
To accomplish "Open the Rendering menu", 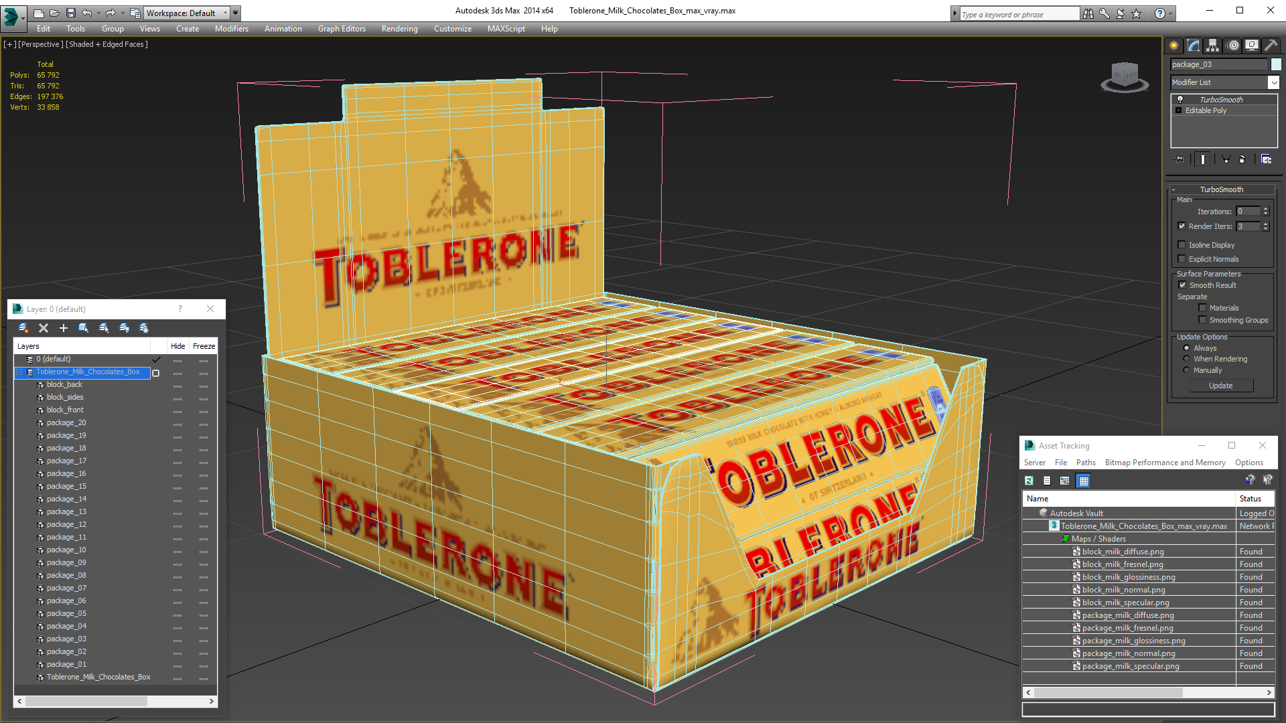I will [x=400, y=29].
